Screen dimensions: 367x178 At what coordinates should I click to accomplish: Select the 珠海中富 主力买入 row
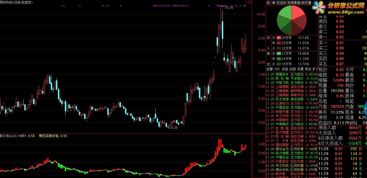(291, 112)
